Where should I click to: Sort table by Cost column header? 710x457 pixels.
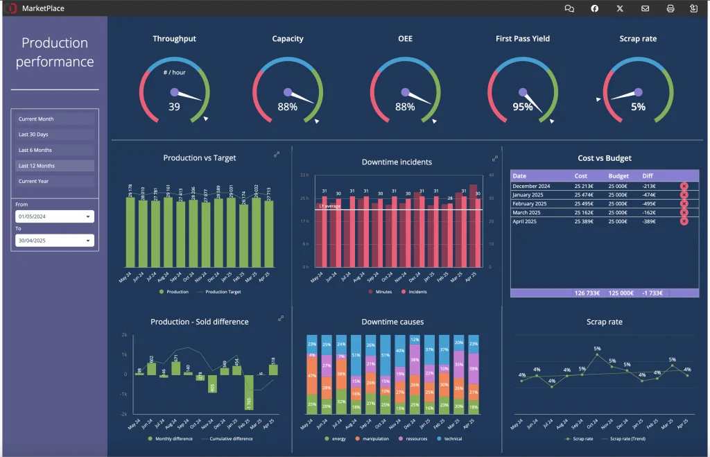coord(581,175)
